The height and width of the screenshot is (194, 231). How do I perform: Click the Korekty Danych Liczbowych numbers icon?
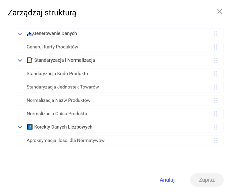click(x=30, y=127)
